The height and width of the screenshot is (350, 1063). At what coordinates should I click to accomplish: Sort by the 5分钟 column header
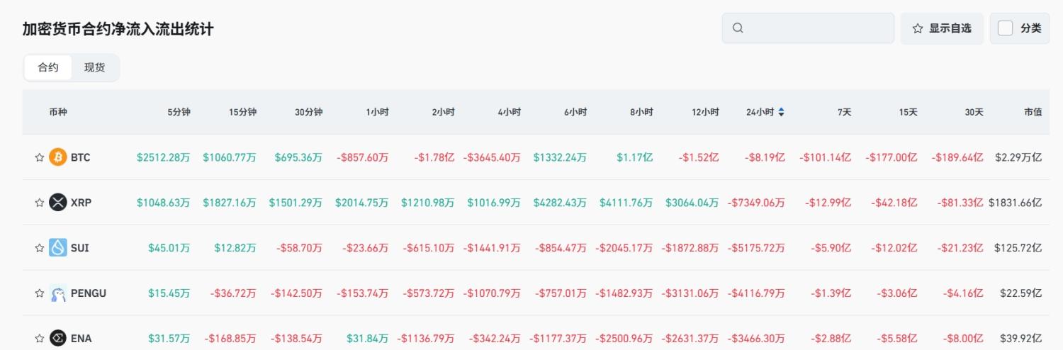click(179, 112)
